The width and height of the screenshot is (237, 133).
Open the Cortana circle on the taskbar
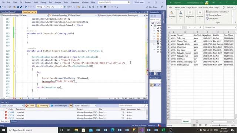click(61, 130)
